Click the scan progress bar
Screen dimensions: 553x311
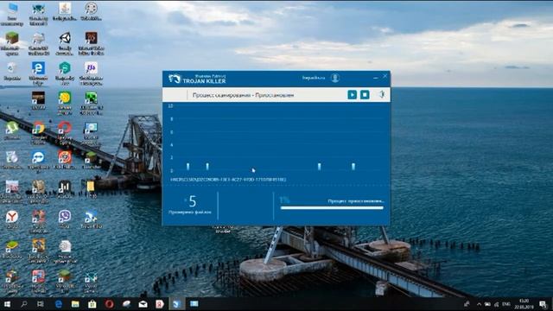pos(332,208)
